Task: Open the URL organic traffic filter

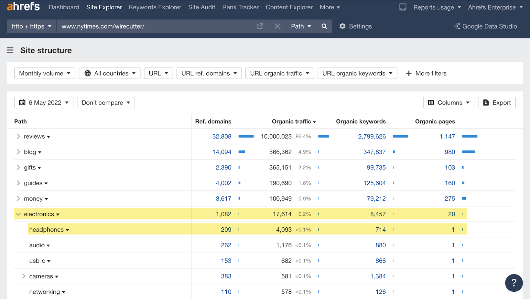Action: pyautogui.click(x=280, y=73)
